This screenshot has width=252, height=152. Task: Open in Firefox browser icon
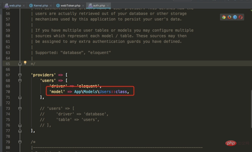click(229, 17)
